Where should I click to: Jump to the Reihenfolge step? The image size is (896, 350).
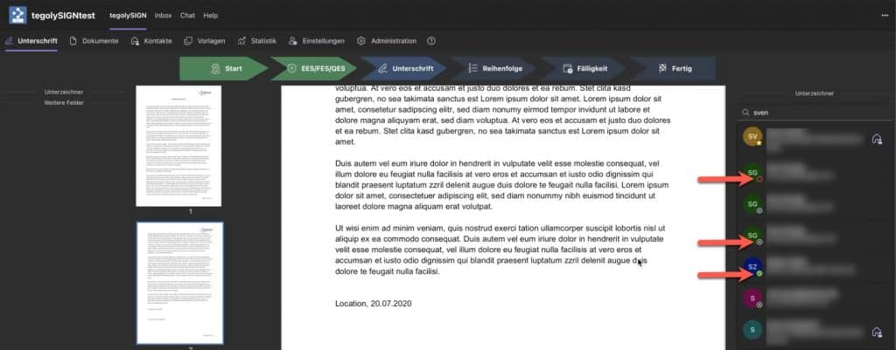pyautogui.click(x=490, y=68)
